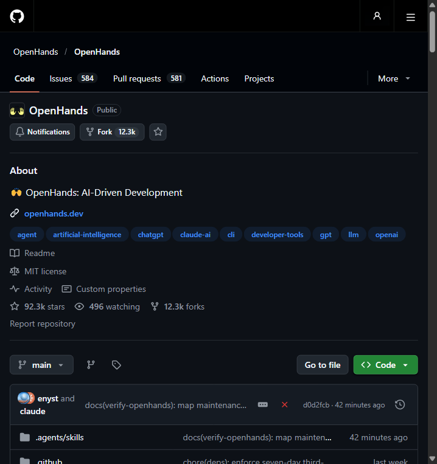Star the repository with star icon
Image resolution: width=437 pixels, height=464 pixels.
click(158, 132)
